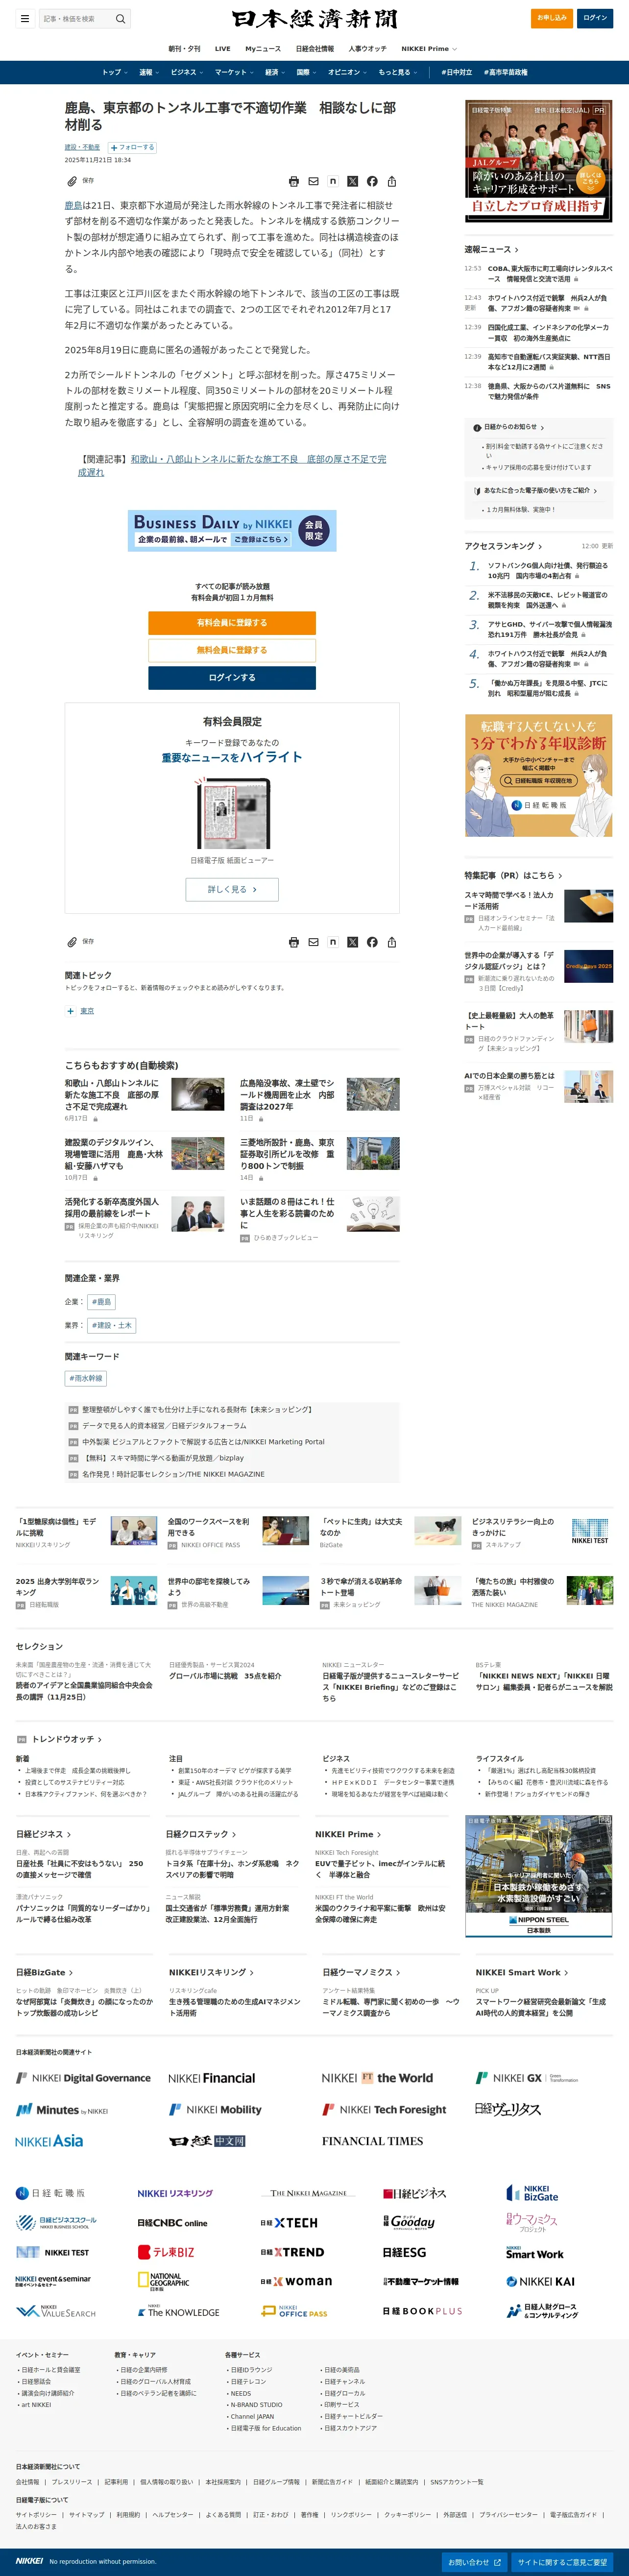This screenshot has width=629, height=2576.
Task: Click the Facebook icon below the article
Action: pos(372,942)
